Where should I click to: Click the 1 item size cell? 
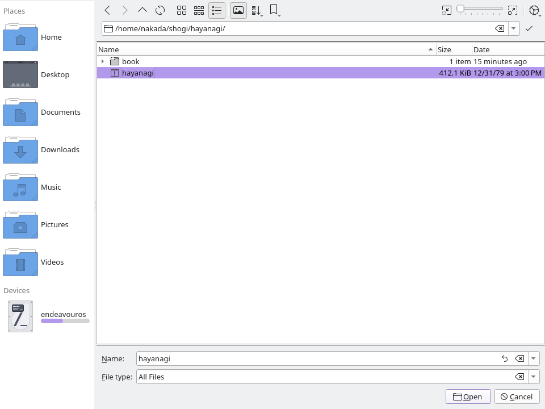(x=460, y=61)
